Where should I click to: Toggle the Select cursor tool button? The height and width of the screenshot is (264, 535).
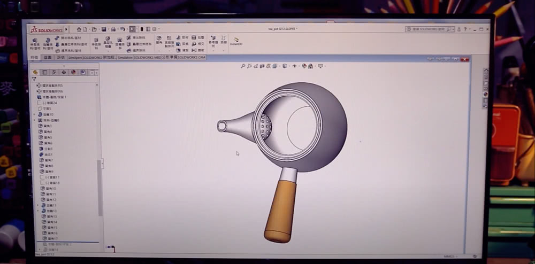(x=132, y=29)
